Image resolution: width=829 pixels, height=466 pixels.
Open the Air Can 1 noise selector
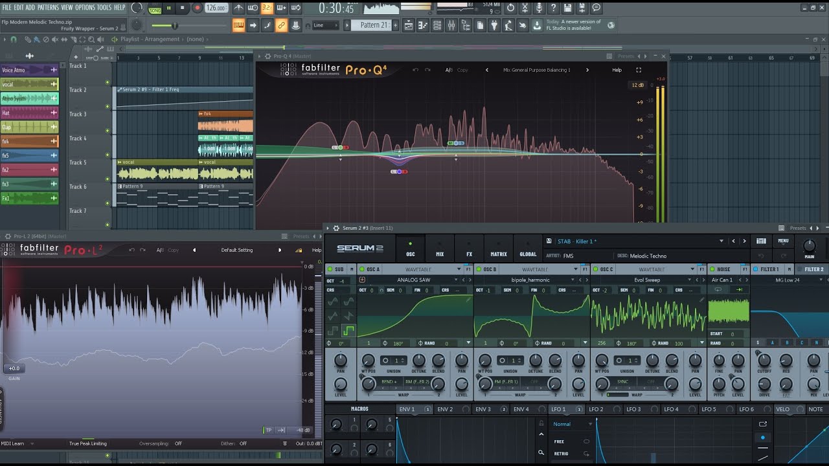click(721, 280)
